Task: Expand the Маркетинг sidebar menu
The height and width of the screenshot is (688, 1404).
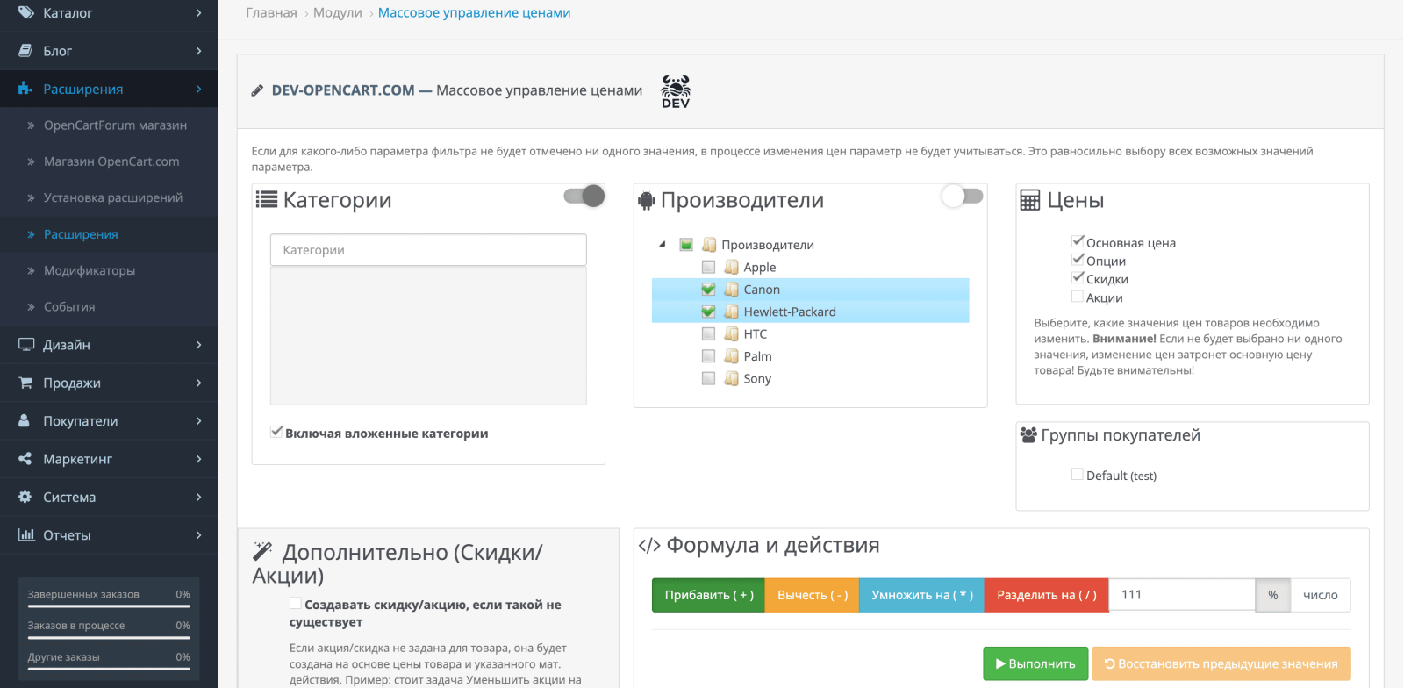Action: coord(109,459)
